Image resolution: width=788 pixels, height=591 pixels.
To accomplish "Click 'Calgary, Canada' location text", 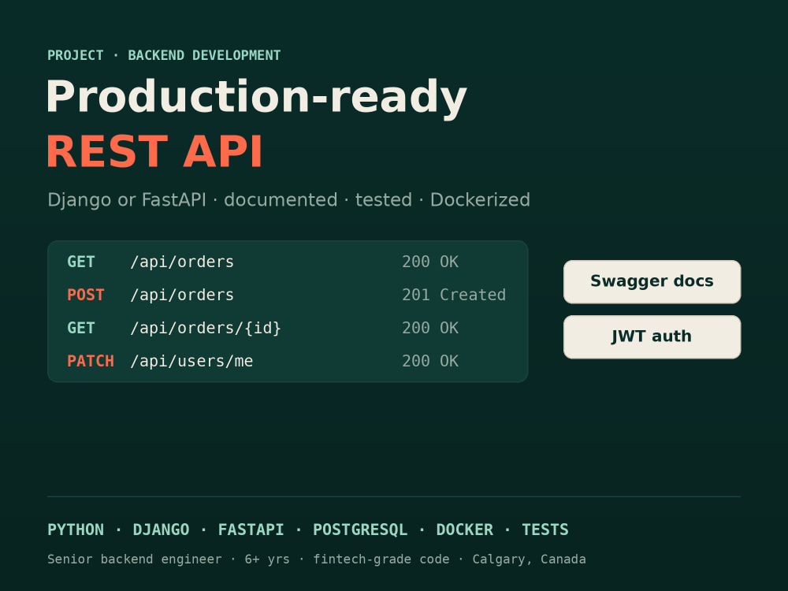I will tap(529, 559).
